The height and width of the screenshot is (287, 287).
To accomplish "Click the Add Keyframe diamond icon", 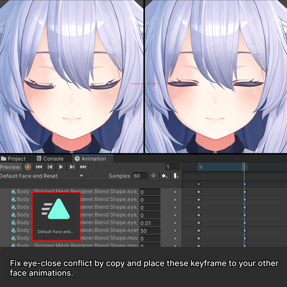I will pyautogui.click(x=164, y=176).
